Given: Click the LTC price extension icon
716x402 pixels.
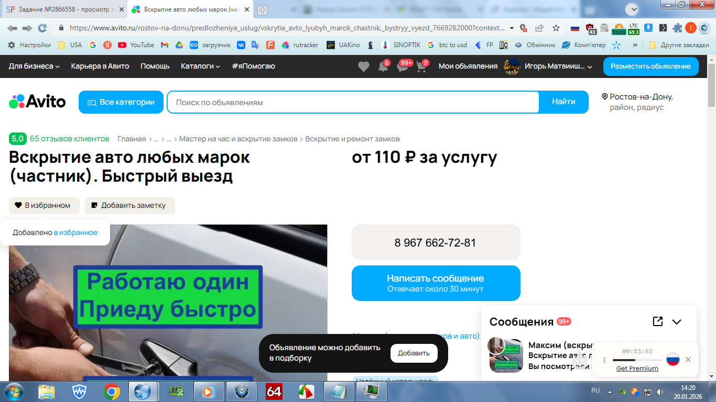Looking at the screenshot, I should pos(634,28).
